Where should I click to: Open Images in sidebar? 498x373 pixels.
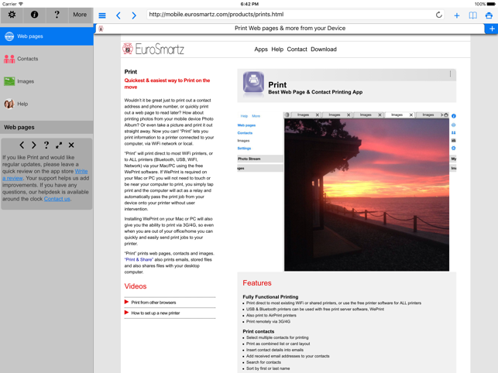[46, 81]
